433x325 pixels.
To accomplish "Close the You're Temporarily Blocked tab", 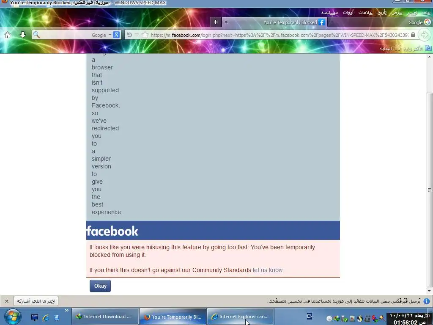I will click(x=226, y=22).
